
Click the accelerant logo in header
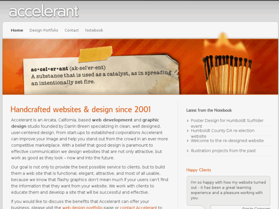[44, 12]
